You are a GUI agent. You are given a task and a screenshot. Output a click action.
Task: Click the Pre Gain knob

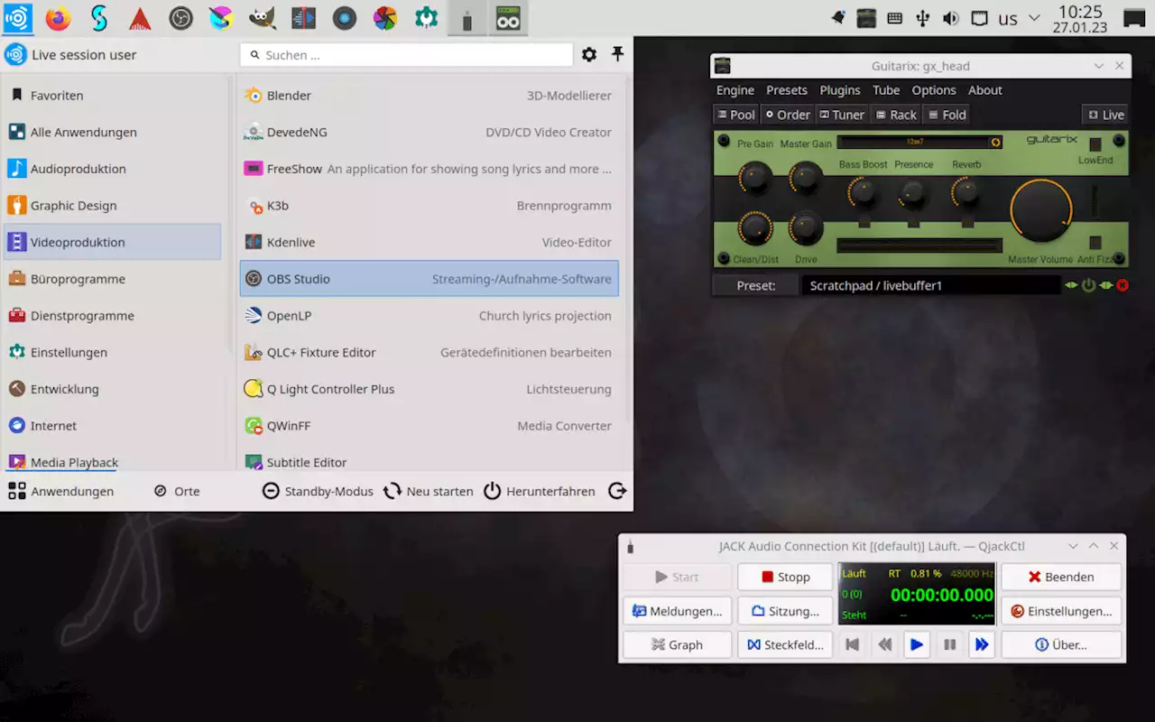755,178
